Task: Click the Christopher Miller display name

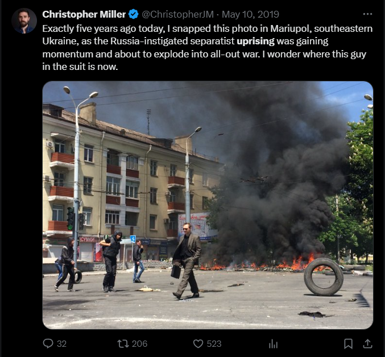Action: 84,14
